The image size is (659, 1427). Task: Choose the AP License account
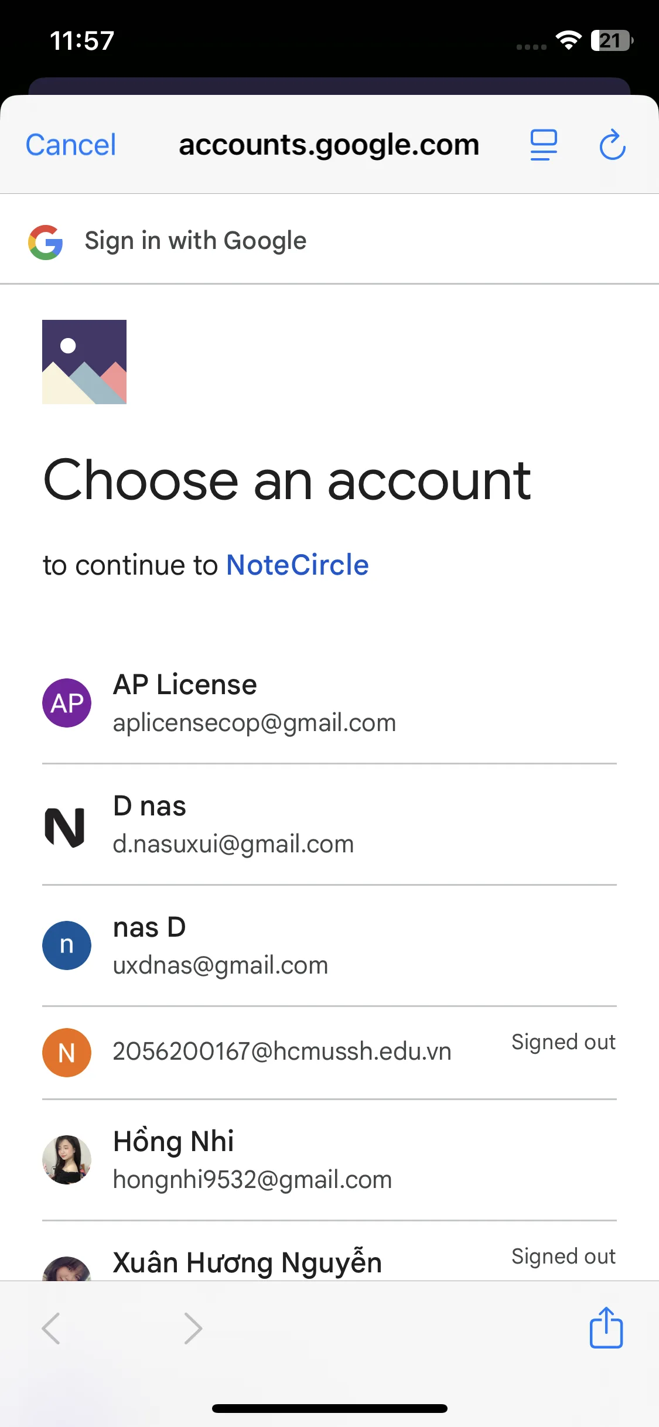[255, 703]
